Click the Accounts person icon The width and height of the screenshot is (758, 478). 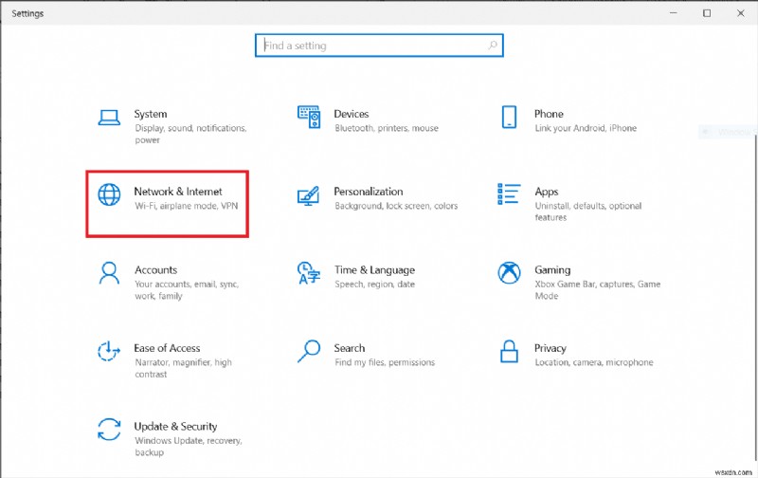110,273
